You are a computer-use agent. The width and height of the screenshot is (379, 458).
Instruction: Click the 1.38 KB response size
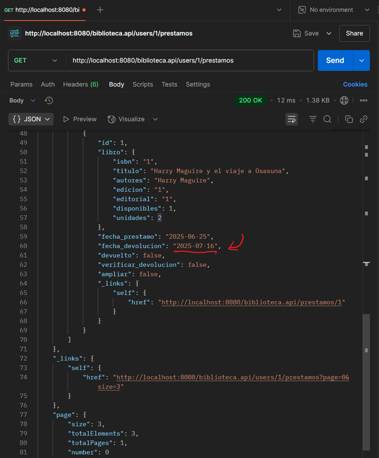point(317,101)
